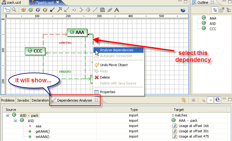Click 'Delete' in the context menu
Viewport: 232px width, 141px height.
[105, 77]
